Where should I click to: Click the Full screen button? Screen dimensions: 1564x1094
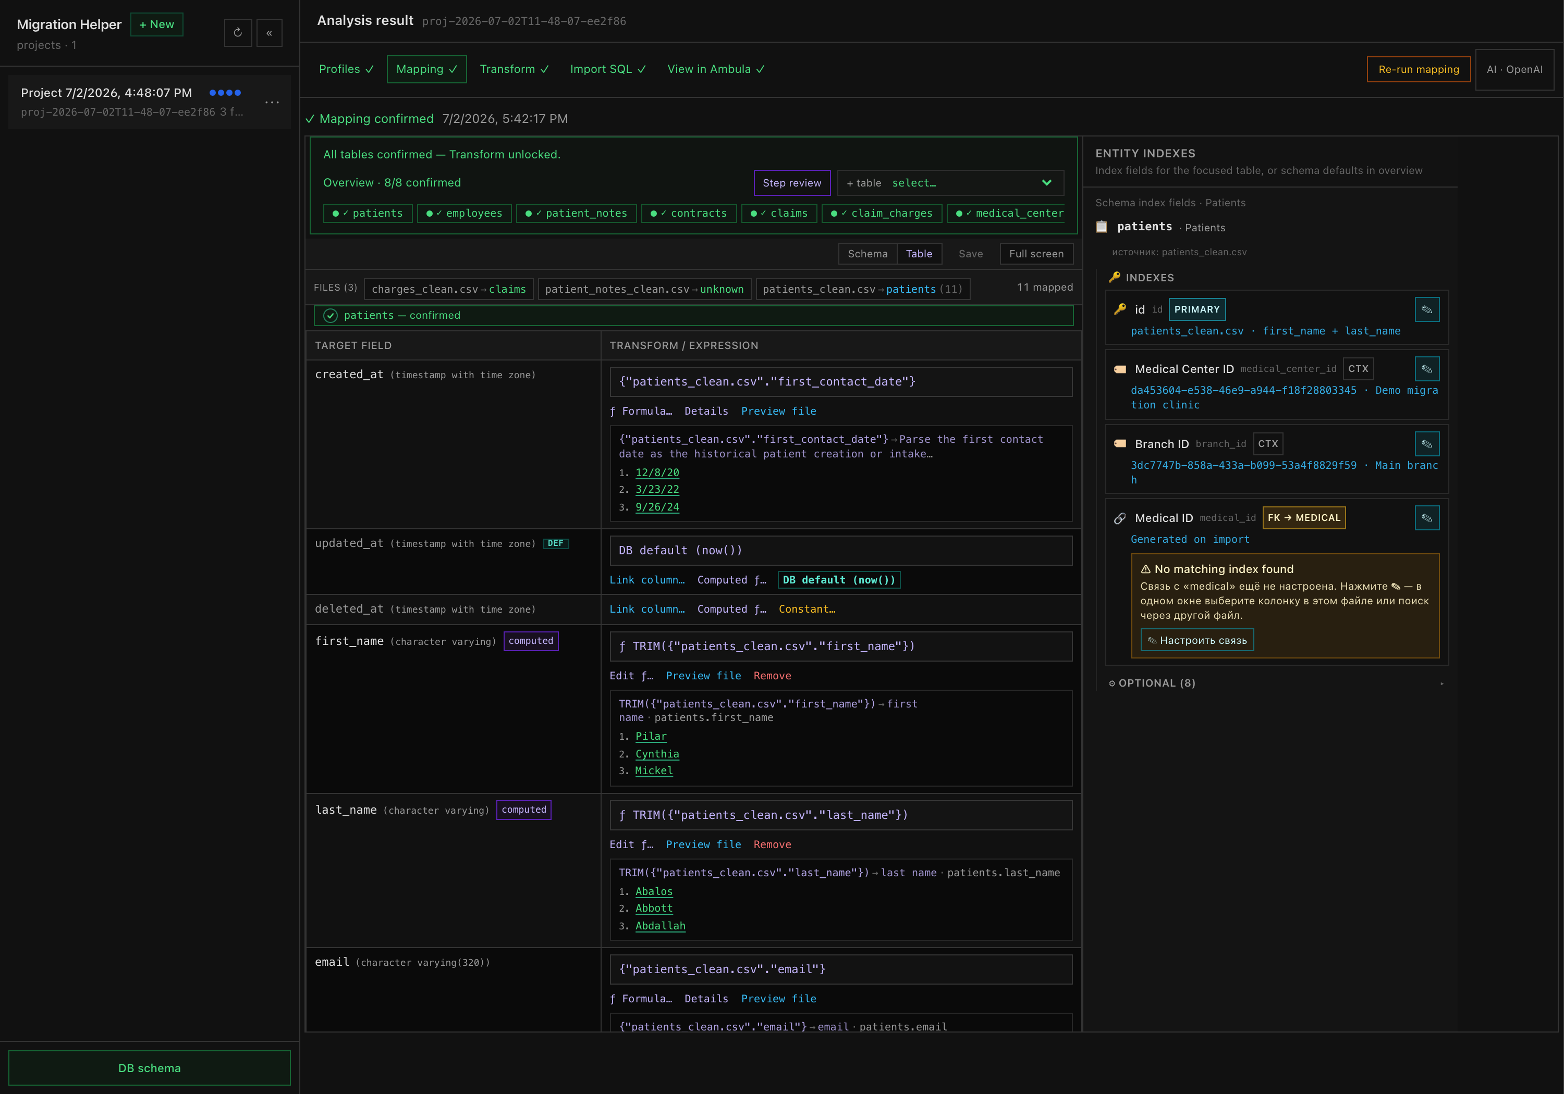pos(1036,254)
